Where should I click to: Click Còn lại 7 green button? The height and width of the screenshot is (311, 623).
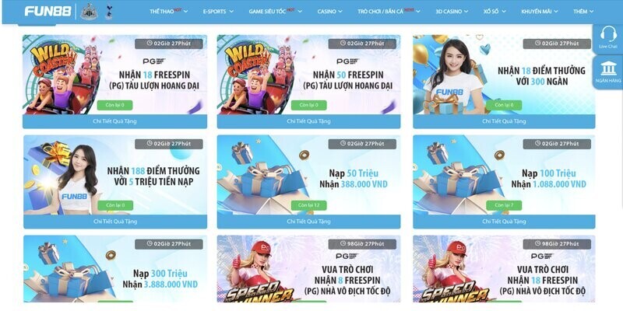tap(504, 205)
